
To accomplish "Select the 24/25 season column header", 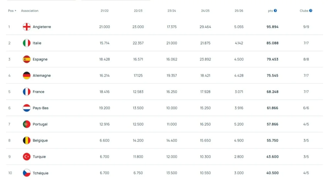I will click(x=205, y=11).
